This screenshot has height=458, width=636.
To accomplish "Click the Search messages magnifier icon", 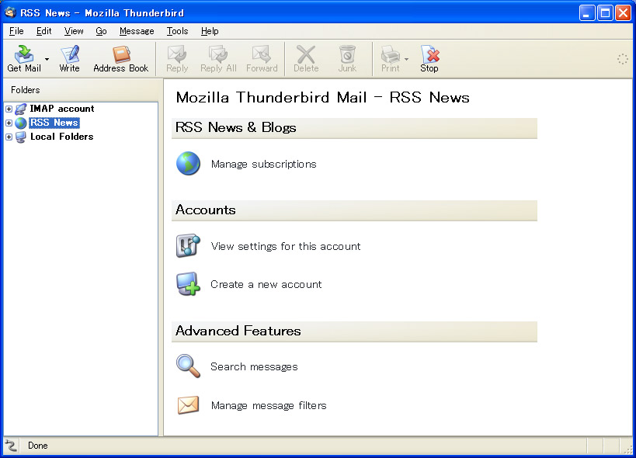I will 188,366.
